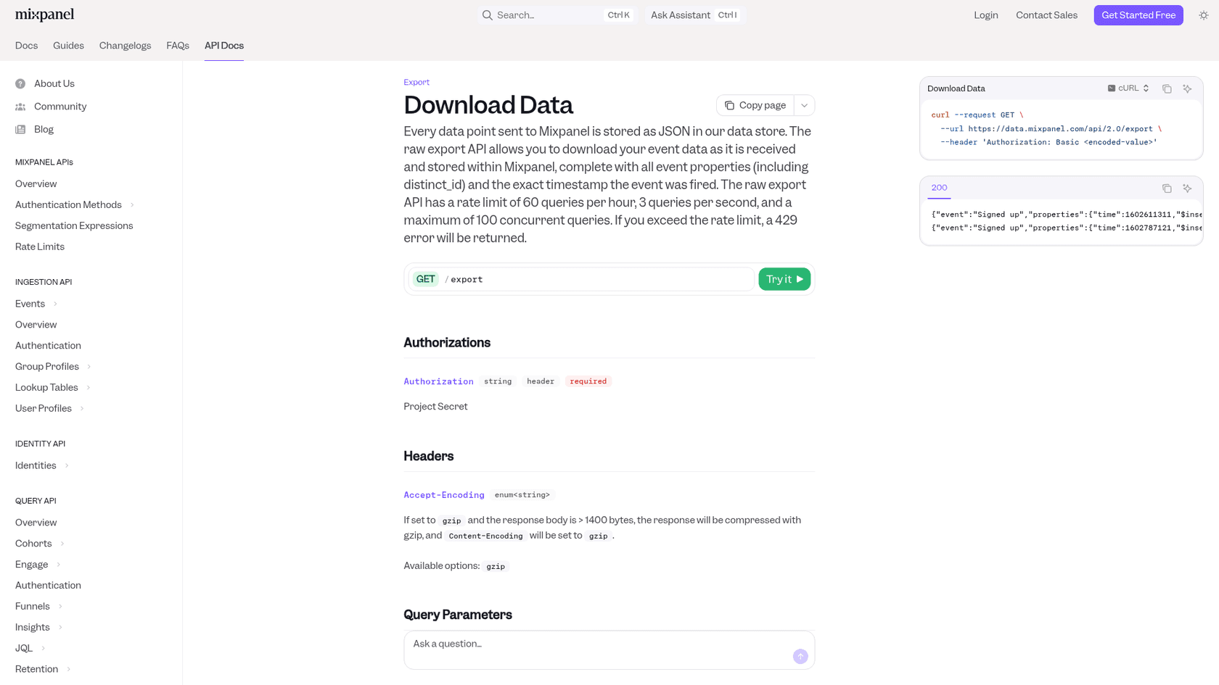Expand the Identities submenu
Screen dimensions: 1219x685
click(67, 466)
